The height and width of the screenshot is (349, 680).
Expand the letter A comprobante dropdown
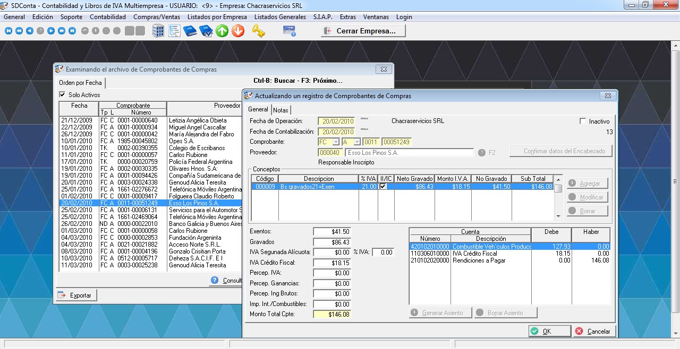pos(357,142)
